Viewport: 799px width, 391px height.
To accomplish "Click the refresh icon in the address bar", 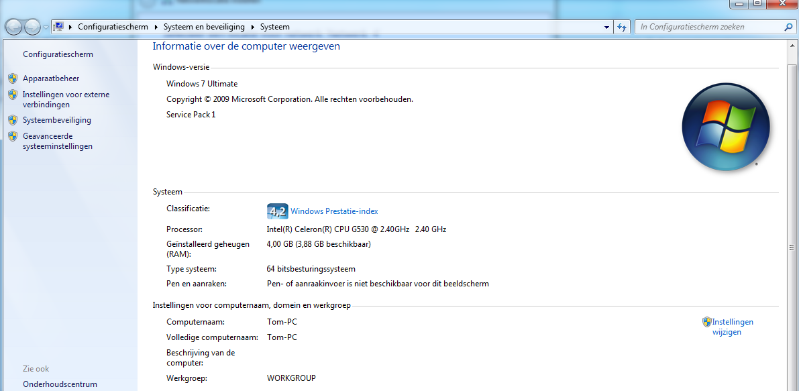I will pos(621,27).
